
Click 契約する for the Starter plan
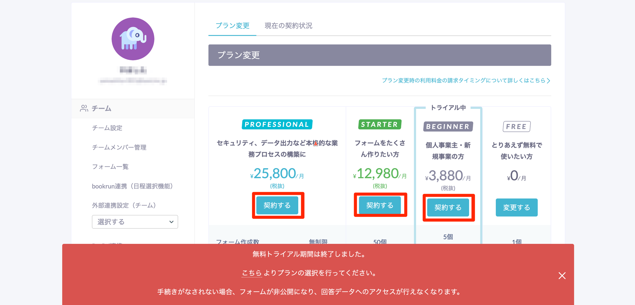point(380,205)
